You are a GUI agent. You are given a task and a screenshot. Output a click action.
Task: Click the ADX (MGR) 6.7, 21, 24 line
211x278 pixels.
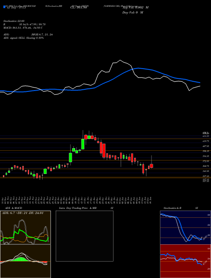tap(28, 35)
